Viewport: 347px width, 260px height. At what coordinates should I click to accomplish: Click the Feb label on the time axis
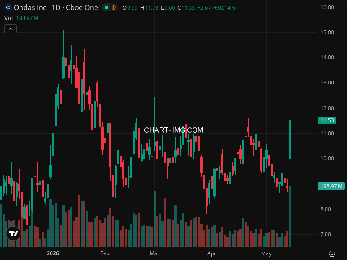click(x=105, y=253)
